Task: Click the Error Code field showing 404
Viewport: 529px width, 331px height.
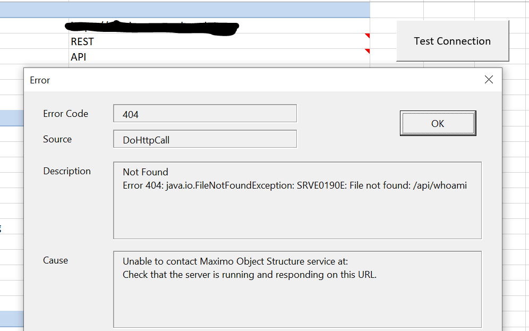Action: [205, 114]
